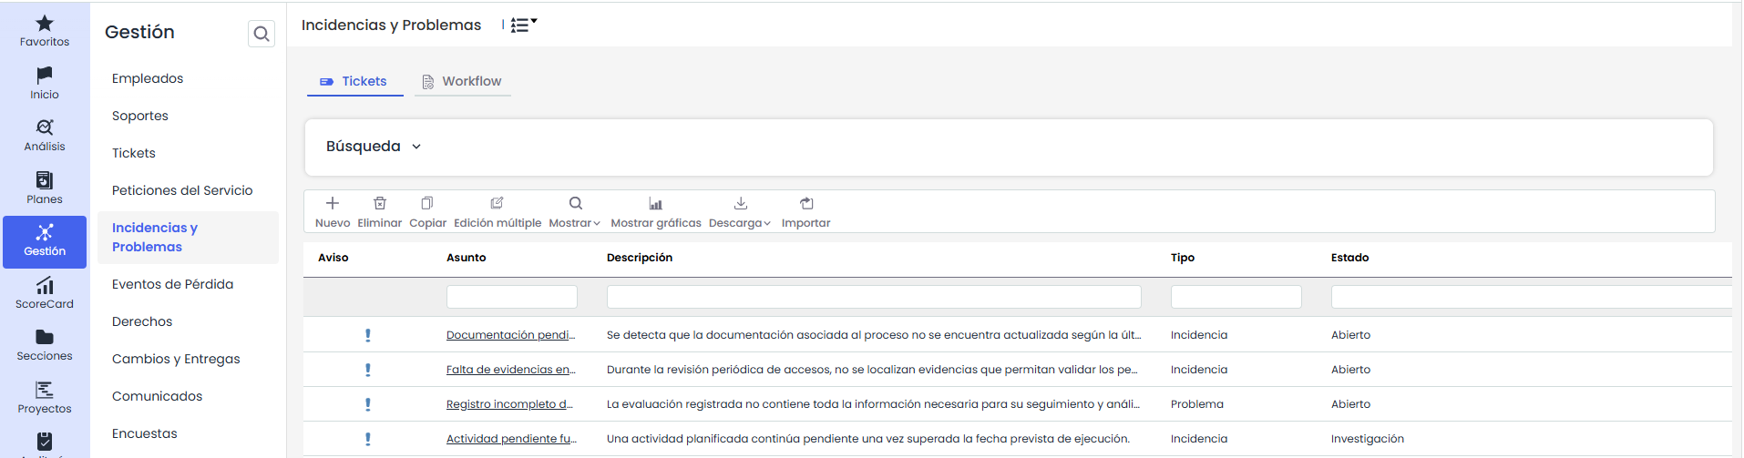The width and height of the screenshot is (1744, 458).
Task: Expand the Búsqueda panel
Action: click(x=374, y=147)
